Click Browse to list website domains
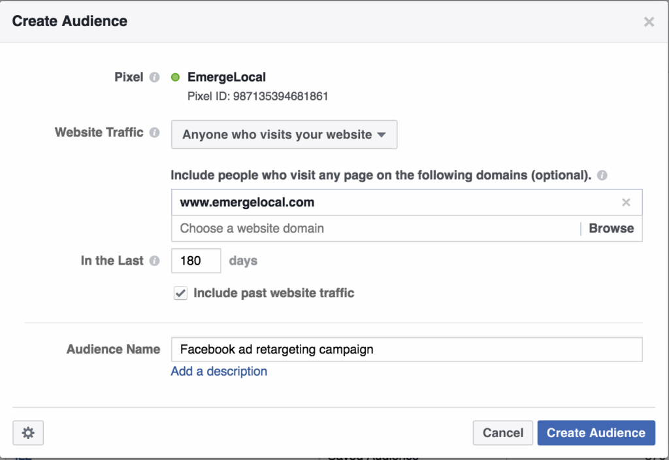 (x=611, y=228)
